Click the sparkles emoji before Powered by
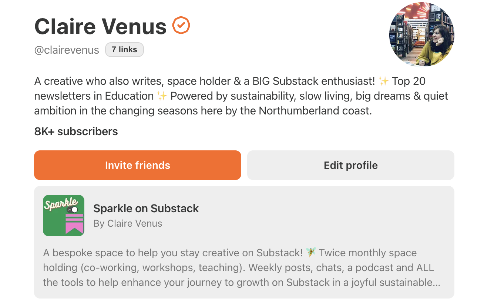This screenshot has width=484, height=300. pos(162,96)
